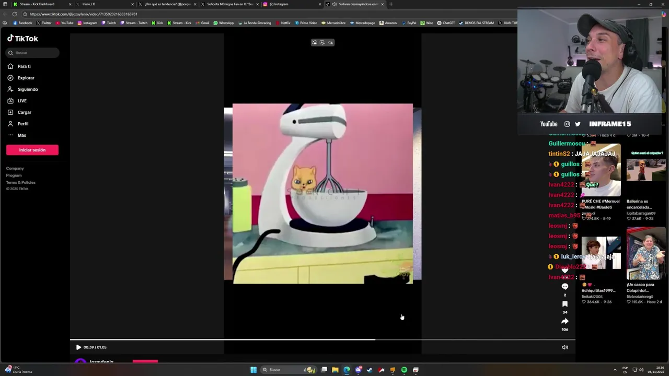Open the YouTube bookmark
669x376 pixels.
(65, 23)
